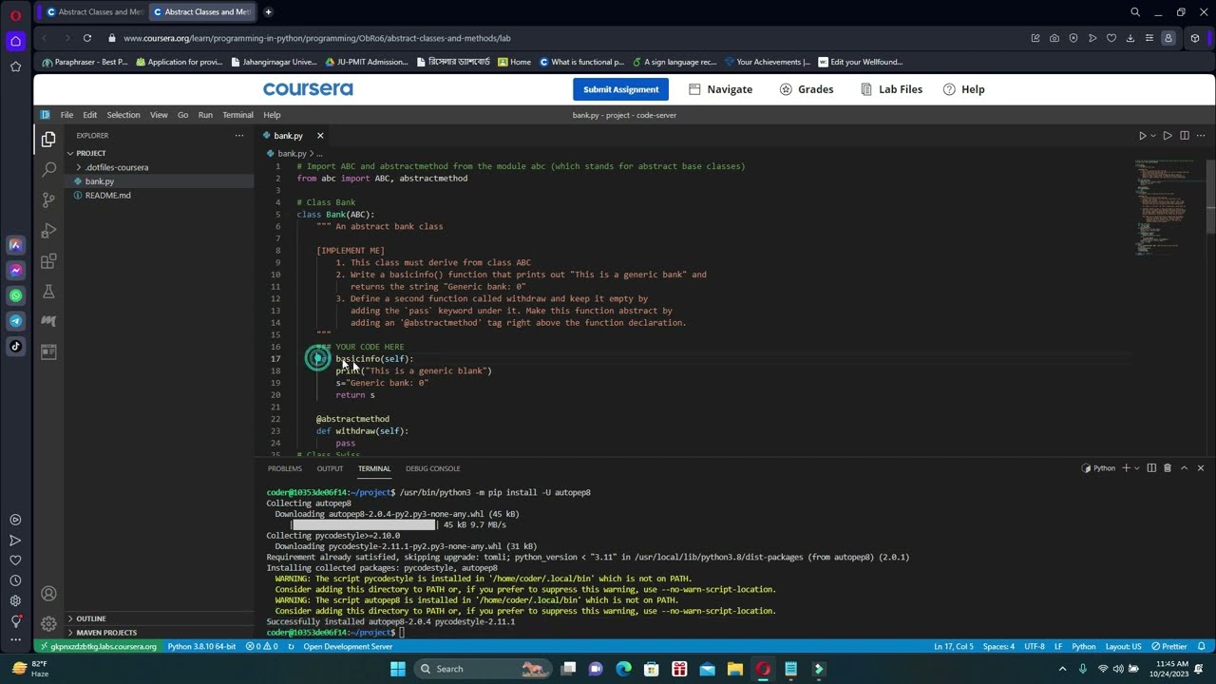Open terminal launch profile dropdown arrow
The image size is (1216, 684).
(1136, 468)
